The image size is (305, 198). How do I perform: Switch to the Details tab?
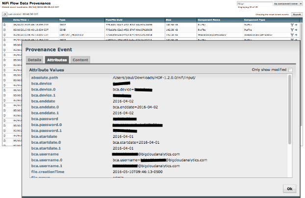tap(35, 60)
